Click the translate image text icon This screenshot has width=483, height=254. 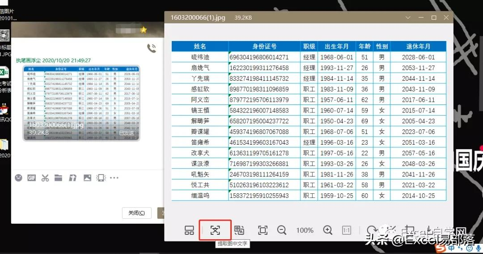239,230
